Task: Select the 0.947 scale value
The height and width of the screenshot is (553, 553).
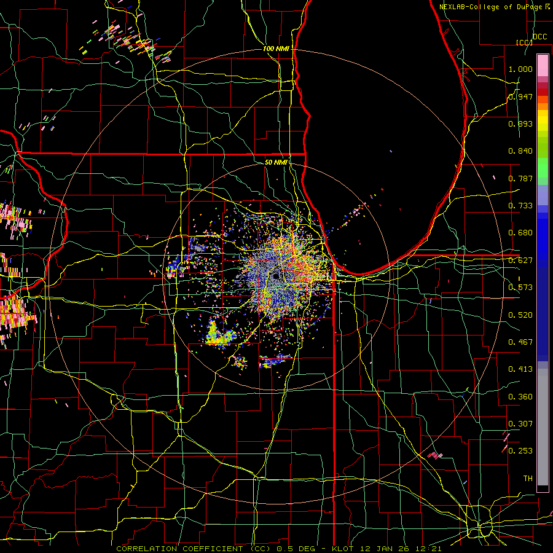Action: 520,96
